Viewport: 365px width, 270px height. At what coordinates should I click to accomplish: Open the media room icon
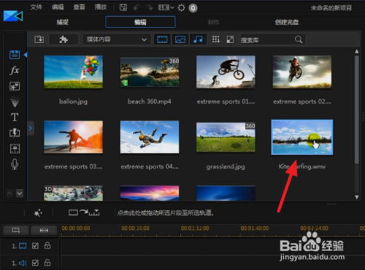[x=15, y=55]
